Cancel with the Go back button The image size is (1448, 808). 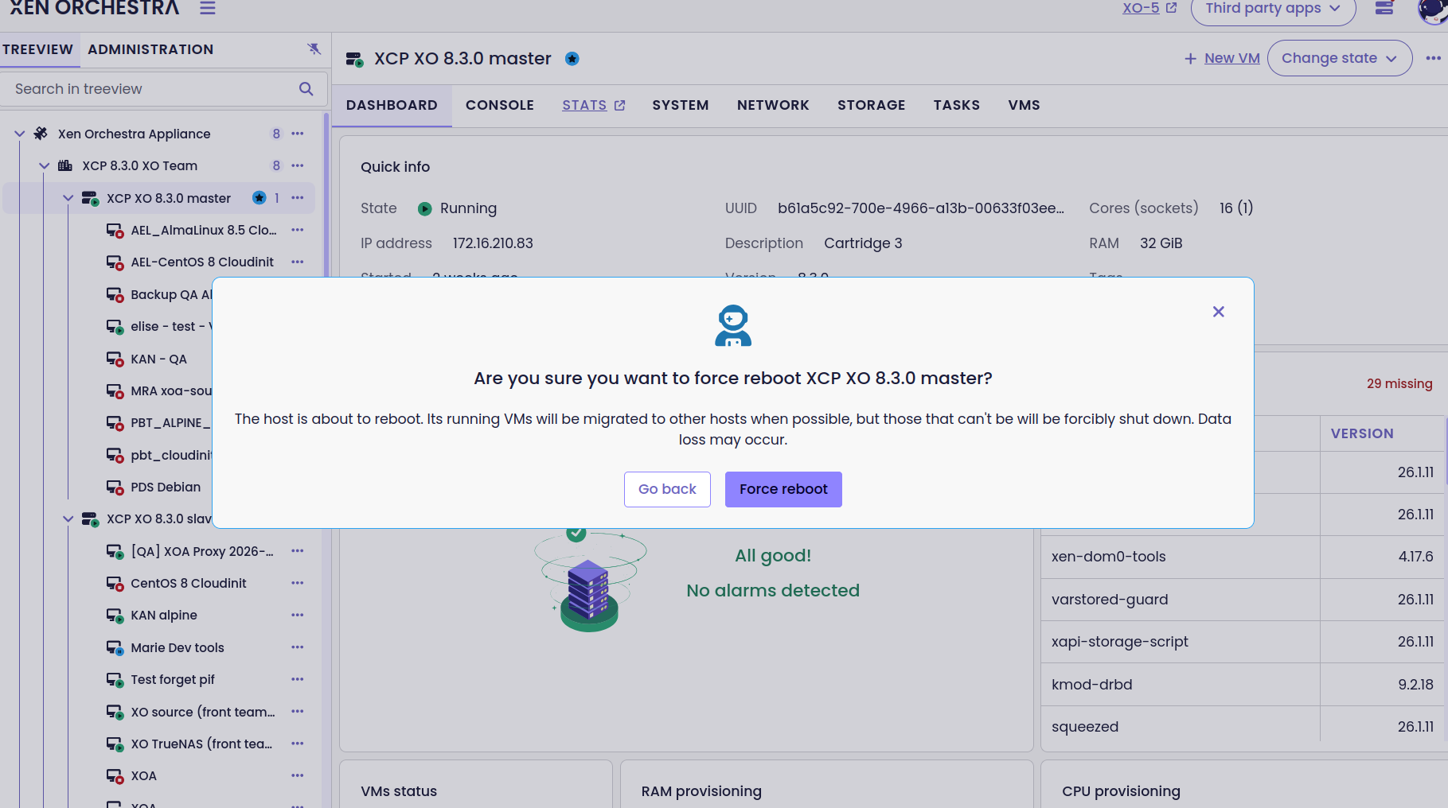tap(667, 489)
